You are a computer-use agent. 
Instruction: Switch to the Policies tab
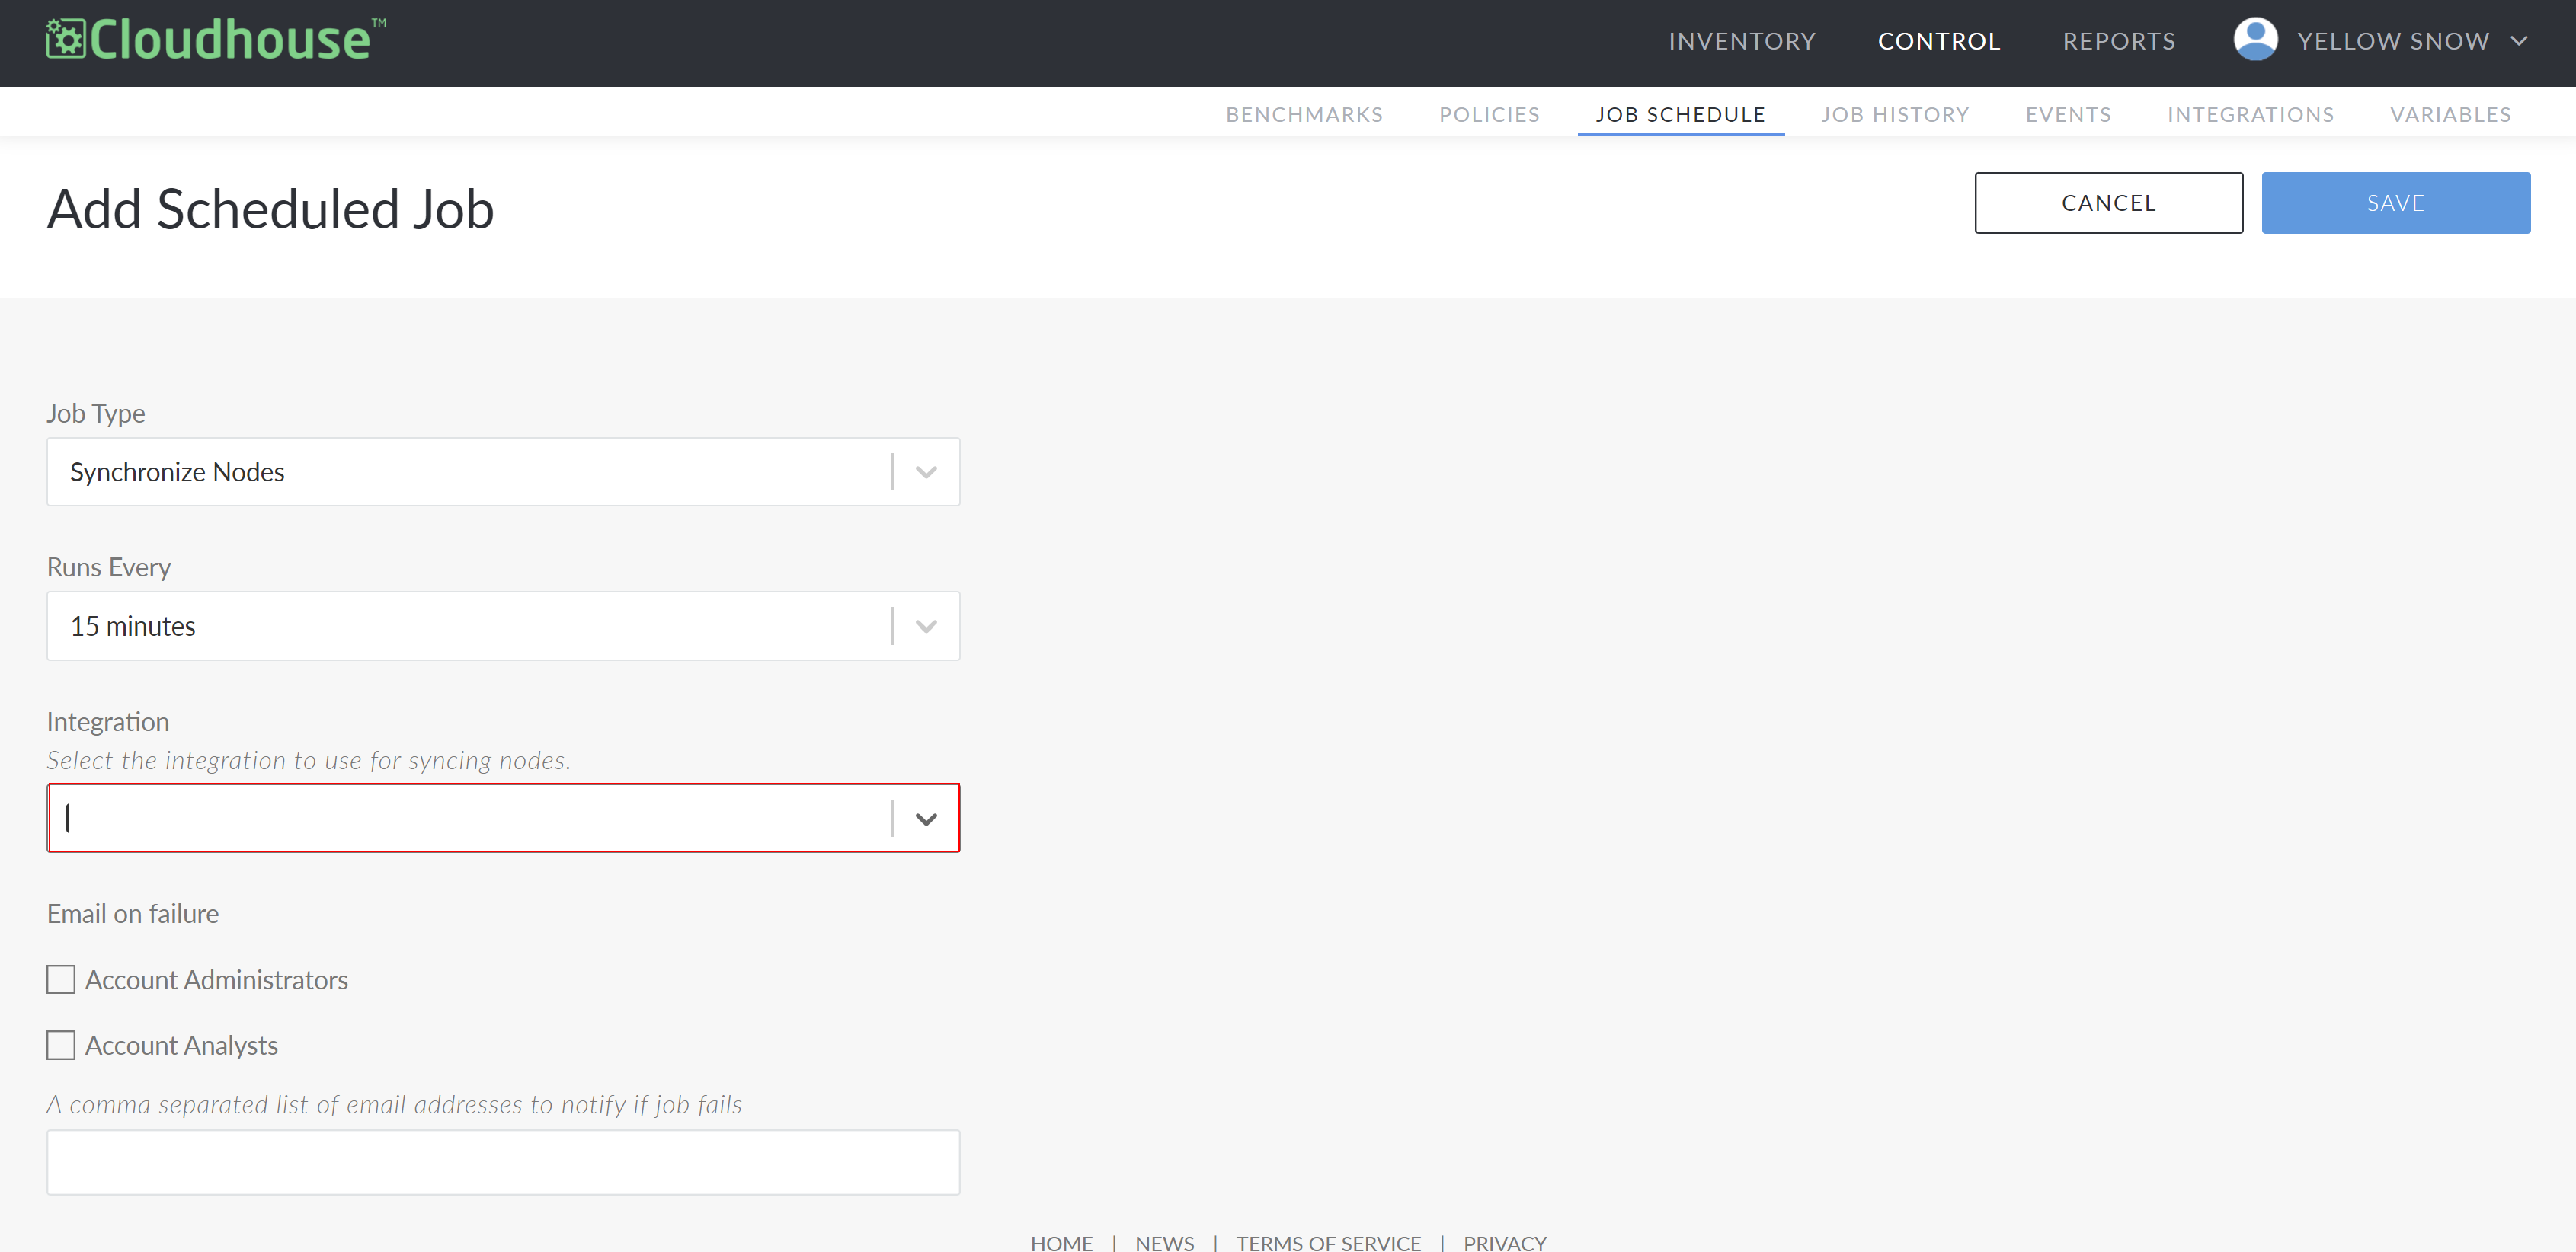coord(1489,114)
